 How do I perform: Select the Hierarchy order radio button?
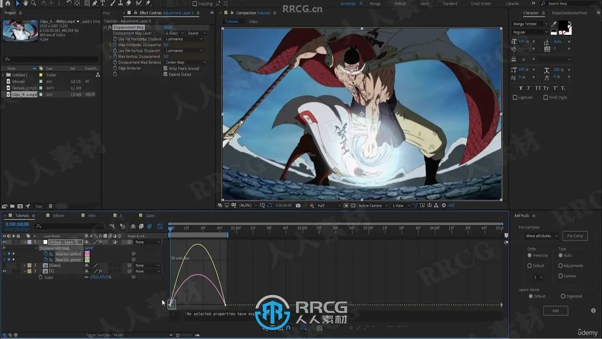pyautogui.click(x=530, y=255)
